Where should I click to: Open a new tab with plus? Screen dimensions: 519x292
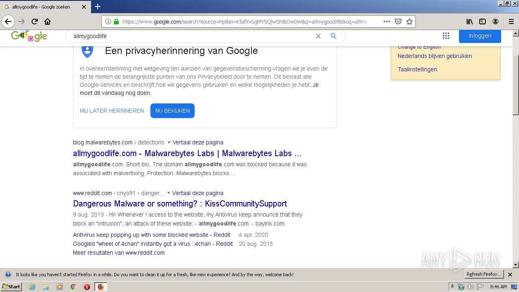[98, 6]
